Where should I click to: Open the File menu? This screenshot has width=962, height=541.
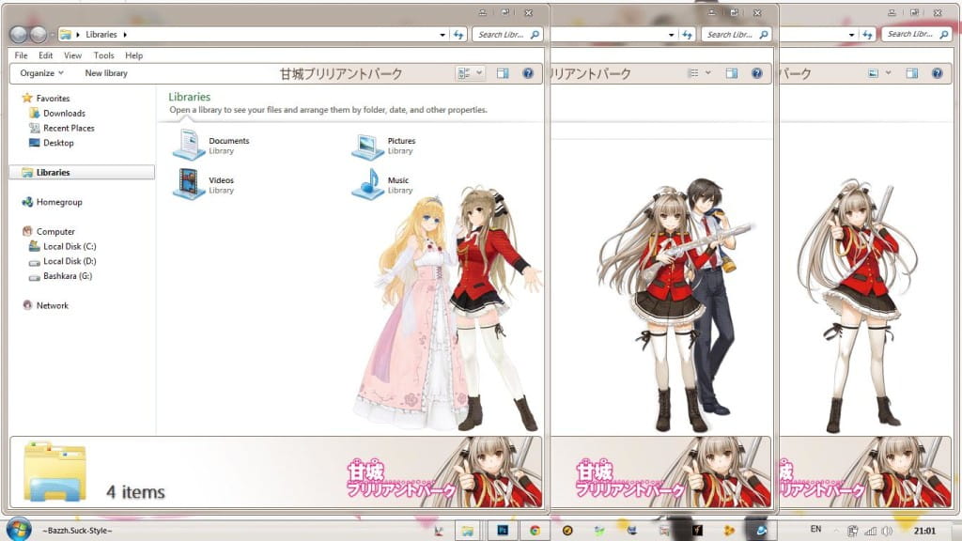22,55
